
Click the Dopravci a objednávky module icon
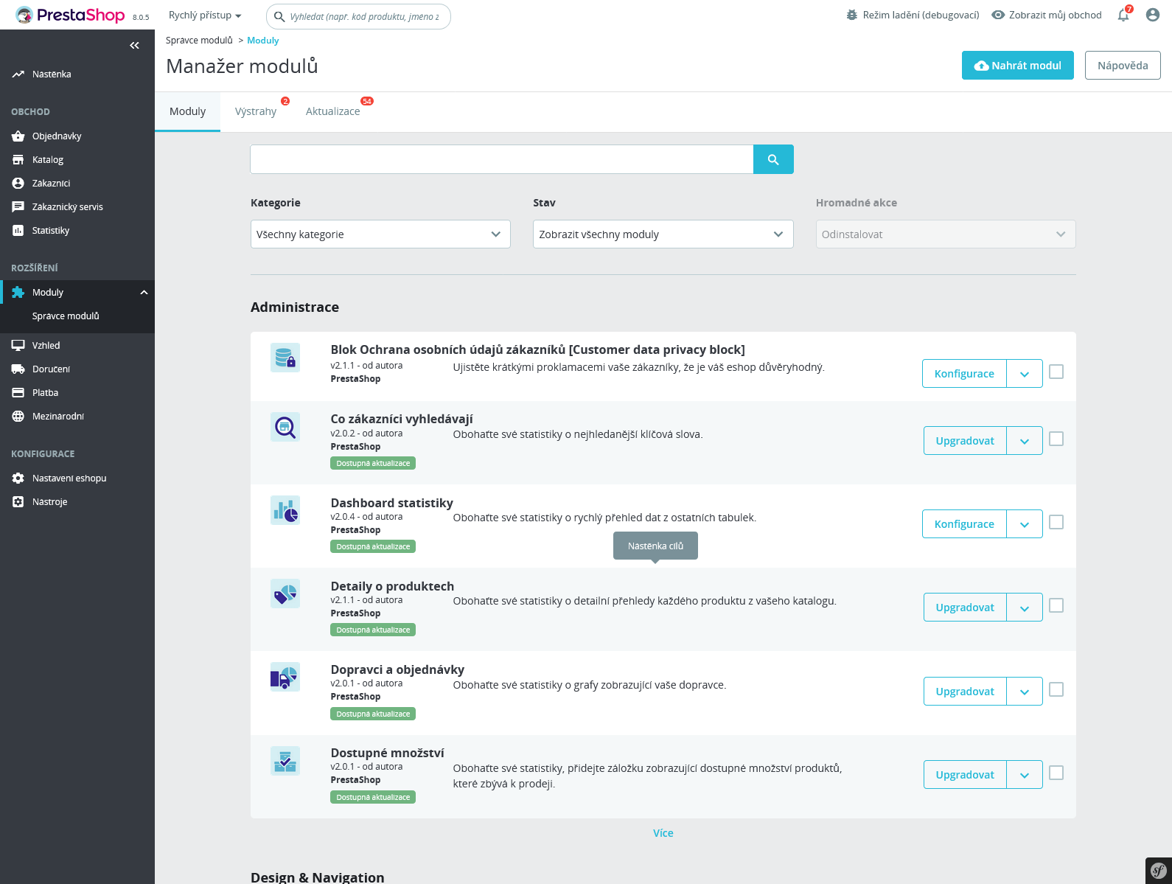(x=285, y=677)
